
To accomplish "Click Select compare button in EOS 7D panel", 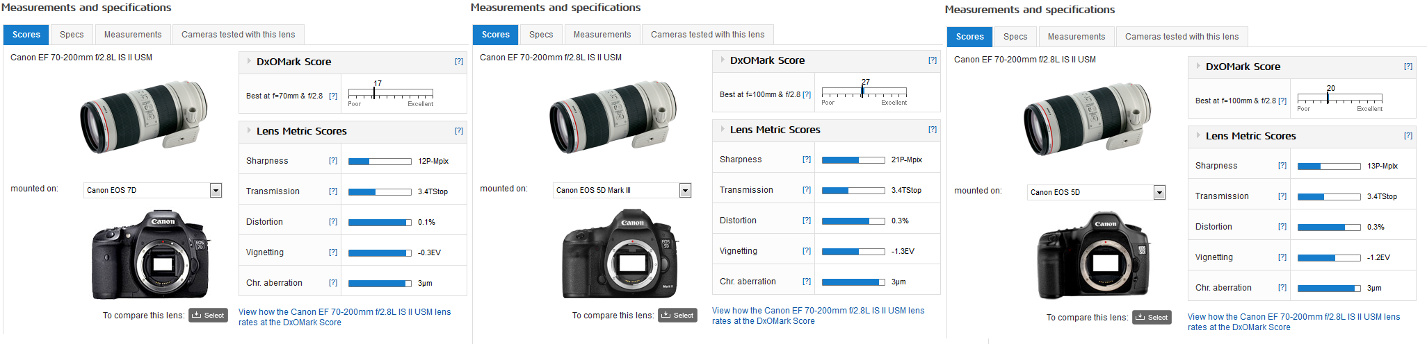I will 208,316.
